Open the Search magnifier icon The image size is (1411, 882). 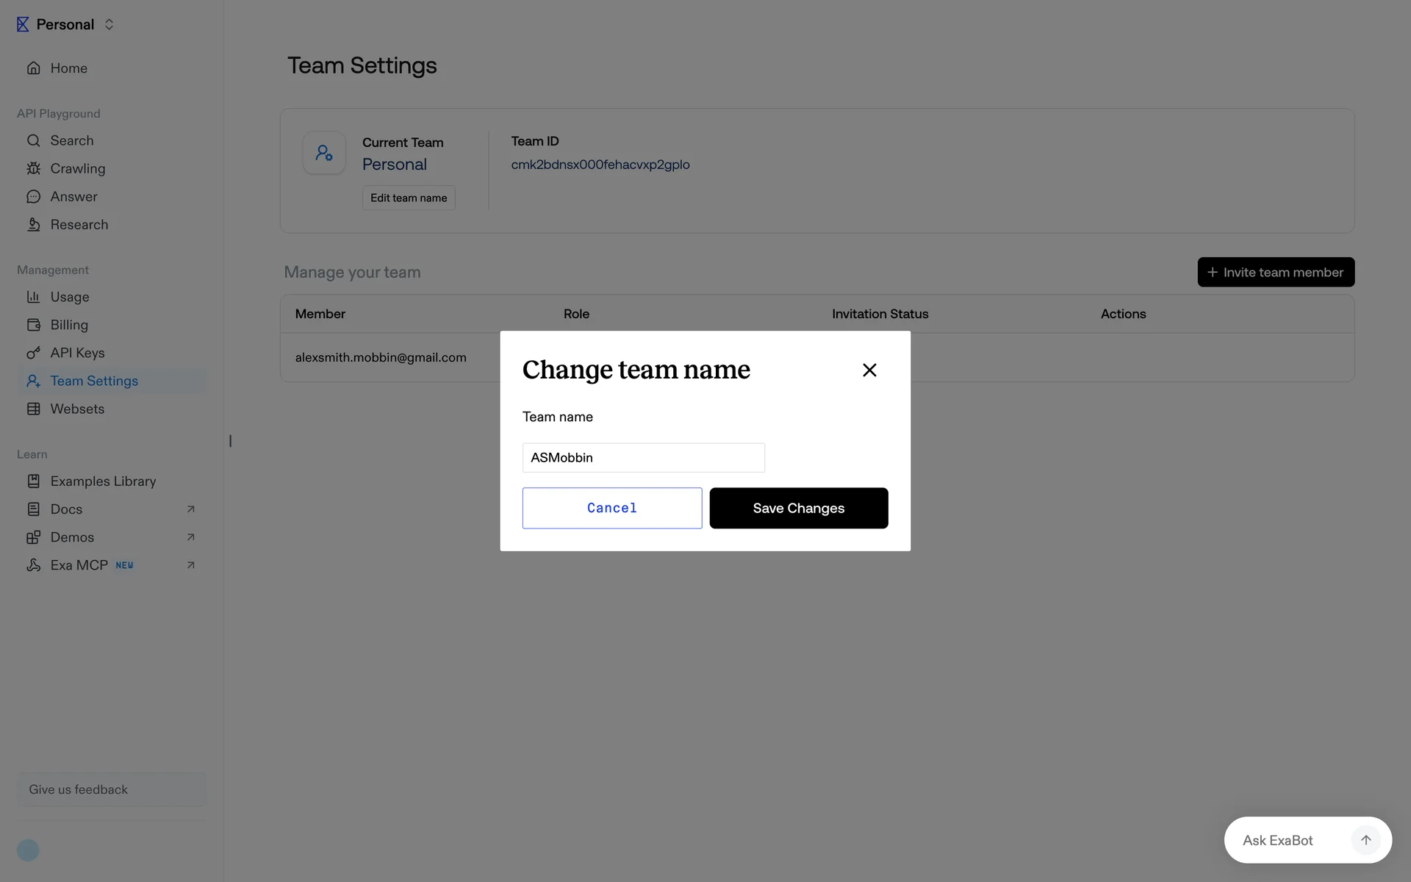[34, 140]
